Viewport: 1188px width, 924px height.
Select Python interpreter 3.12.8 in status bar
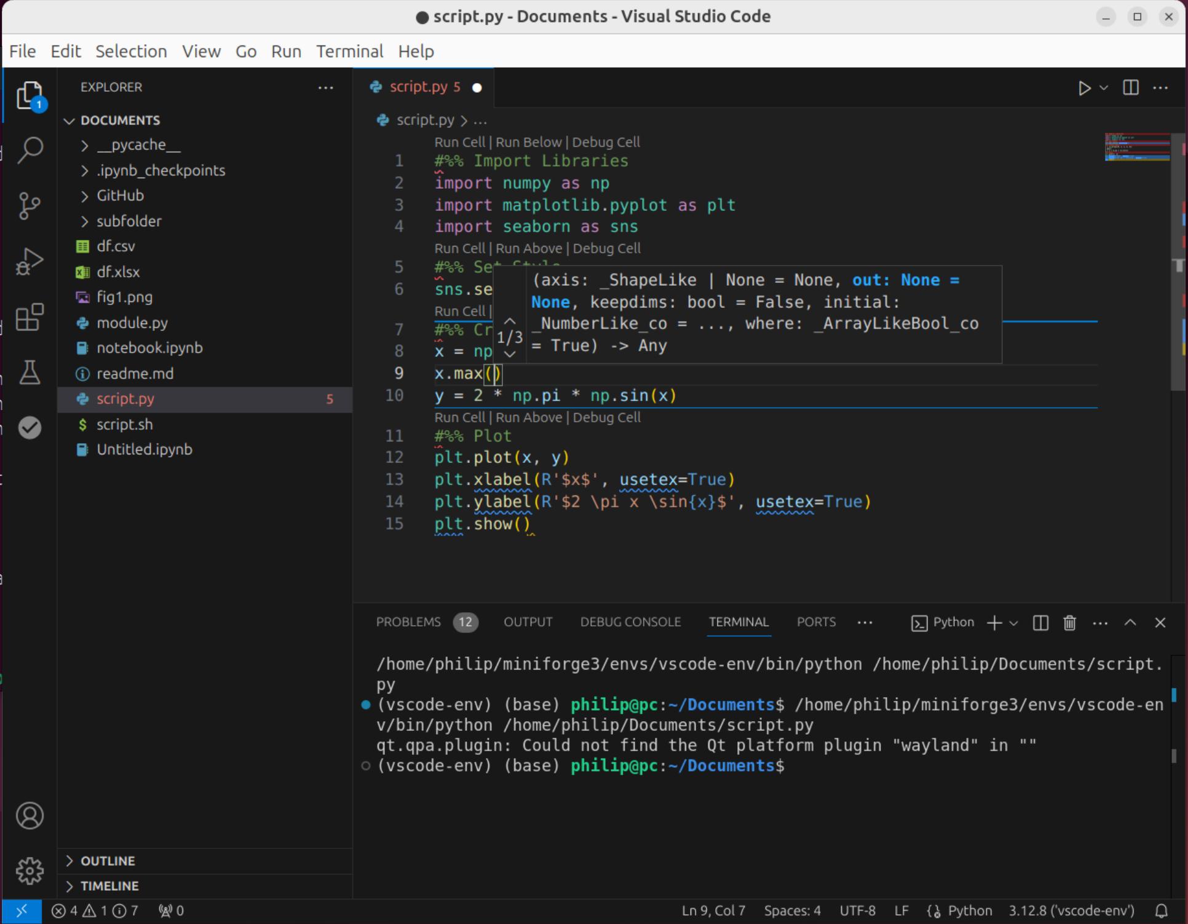click(x=1071, y=910)
